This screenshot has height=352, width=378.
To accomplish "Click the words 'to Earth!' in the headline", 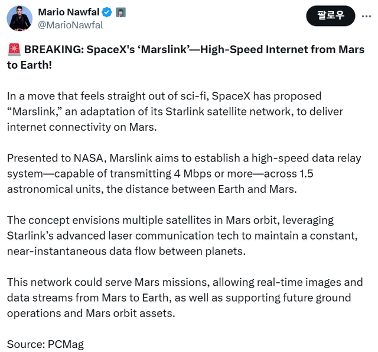I will click(30, 64).
